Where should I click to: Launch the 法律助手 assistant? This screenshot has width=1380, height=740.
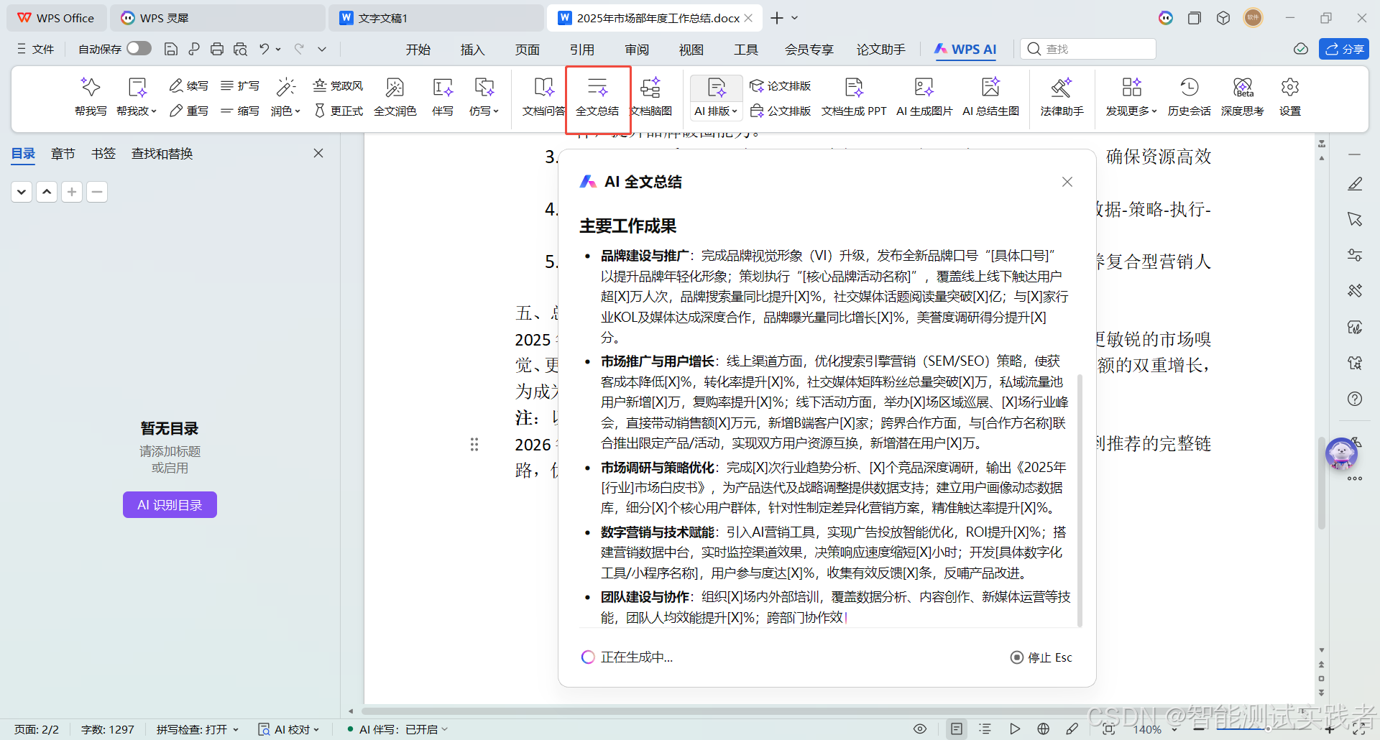tap(1062, 97)
